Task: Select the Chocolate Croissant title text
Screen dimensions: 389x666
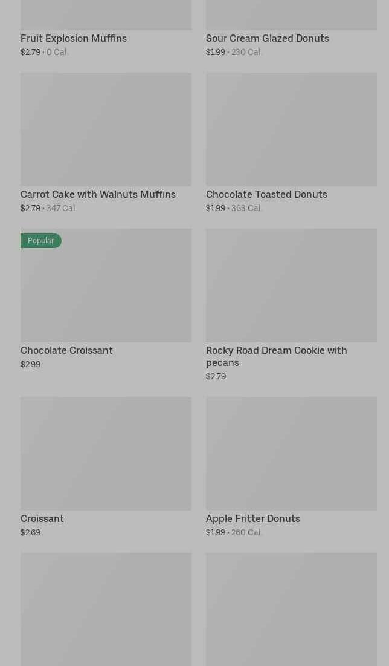Action: (x=66, y=350)
